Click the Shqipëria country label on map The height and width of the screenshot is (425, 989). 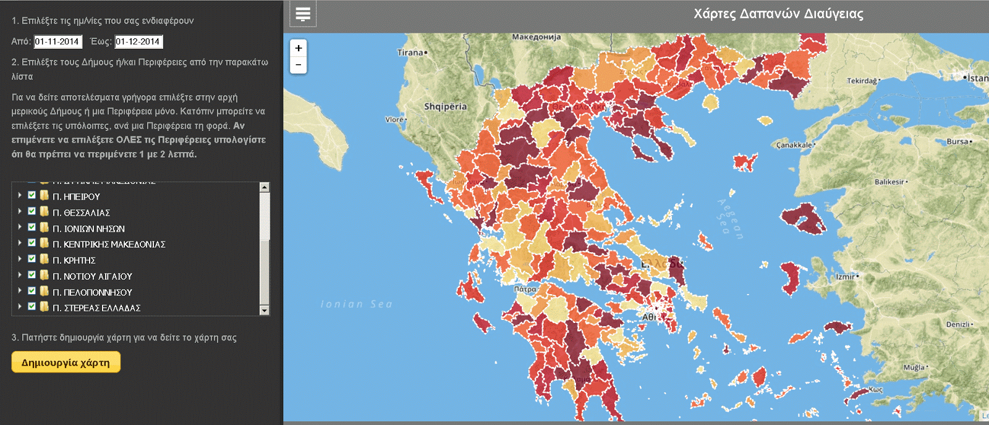(x=445, y=107)
